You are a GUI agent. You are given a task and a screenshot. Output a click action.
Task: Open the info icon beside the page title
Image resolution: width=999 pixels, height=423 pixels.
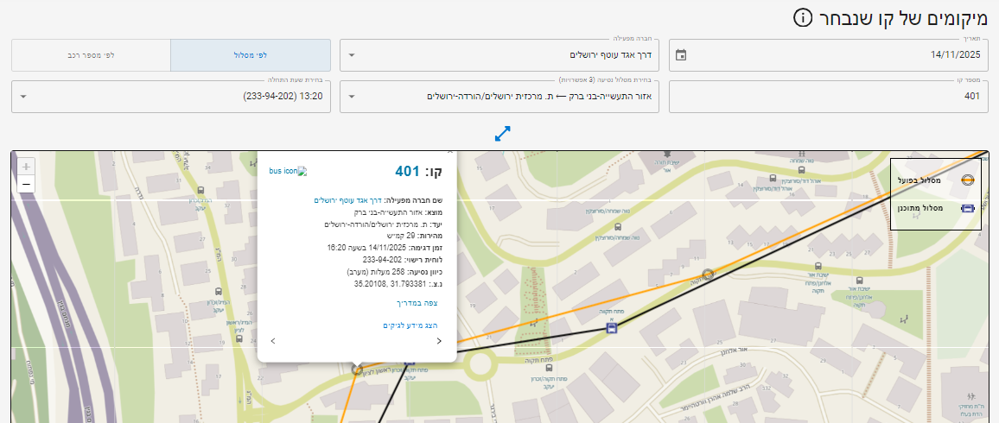[x=803, y=18]
